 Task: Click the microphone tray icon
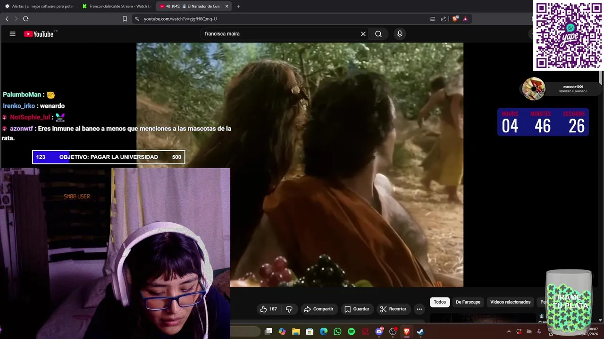pos(539,331)
